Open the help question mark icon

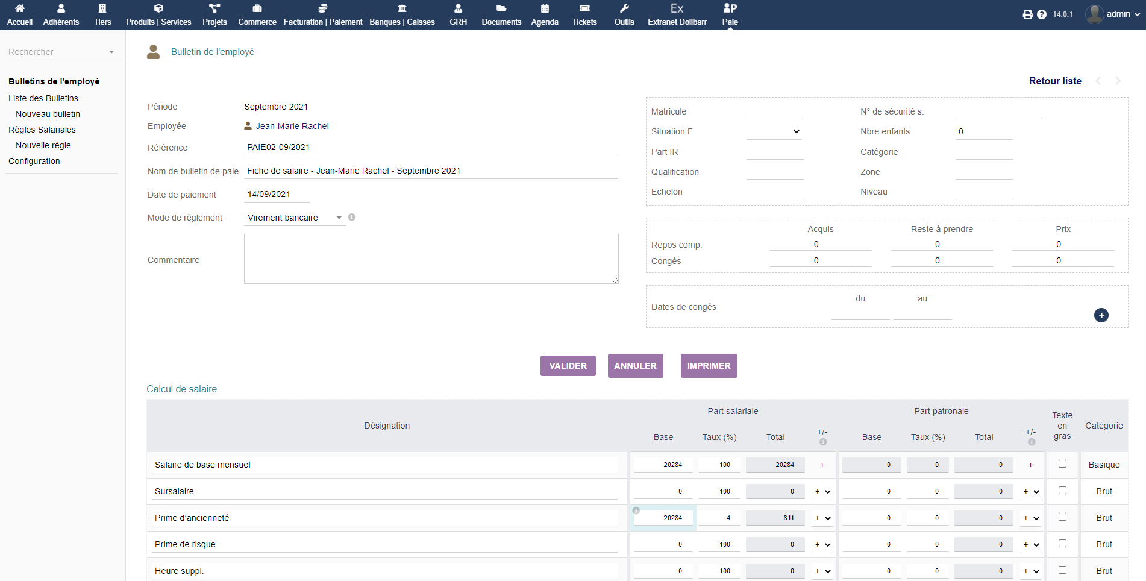[1042, 14]
